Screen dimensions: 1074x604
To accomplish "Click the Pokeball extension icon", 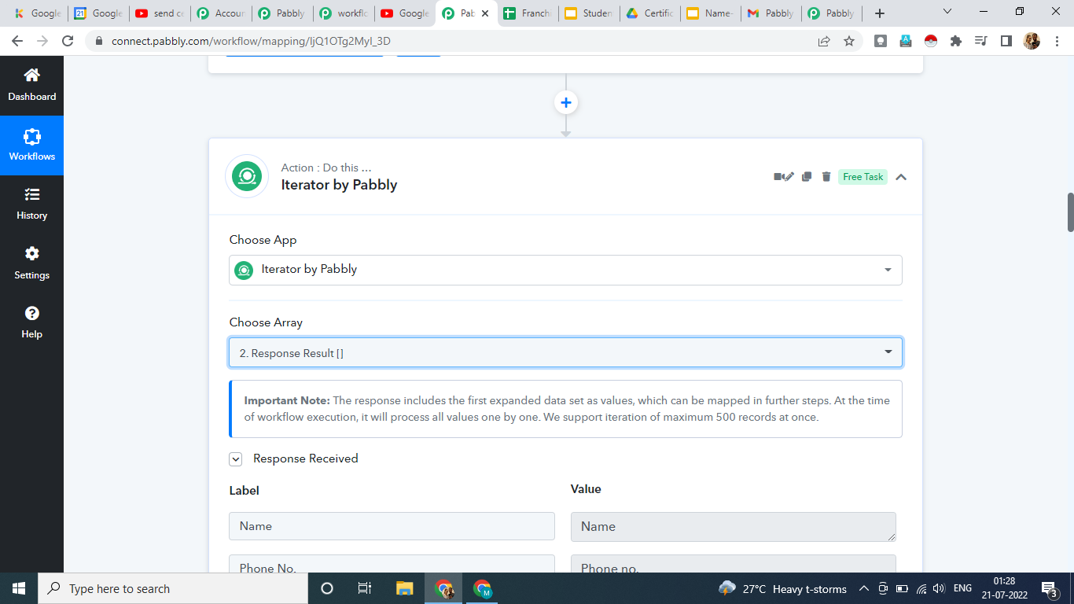I will click(x=931, y=41).
